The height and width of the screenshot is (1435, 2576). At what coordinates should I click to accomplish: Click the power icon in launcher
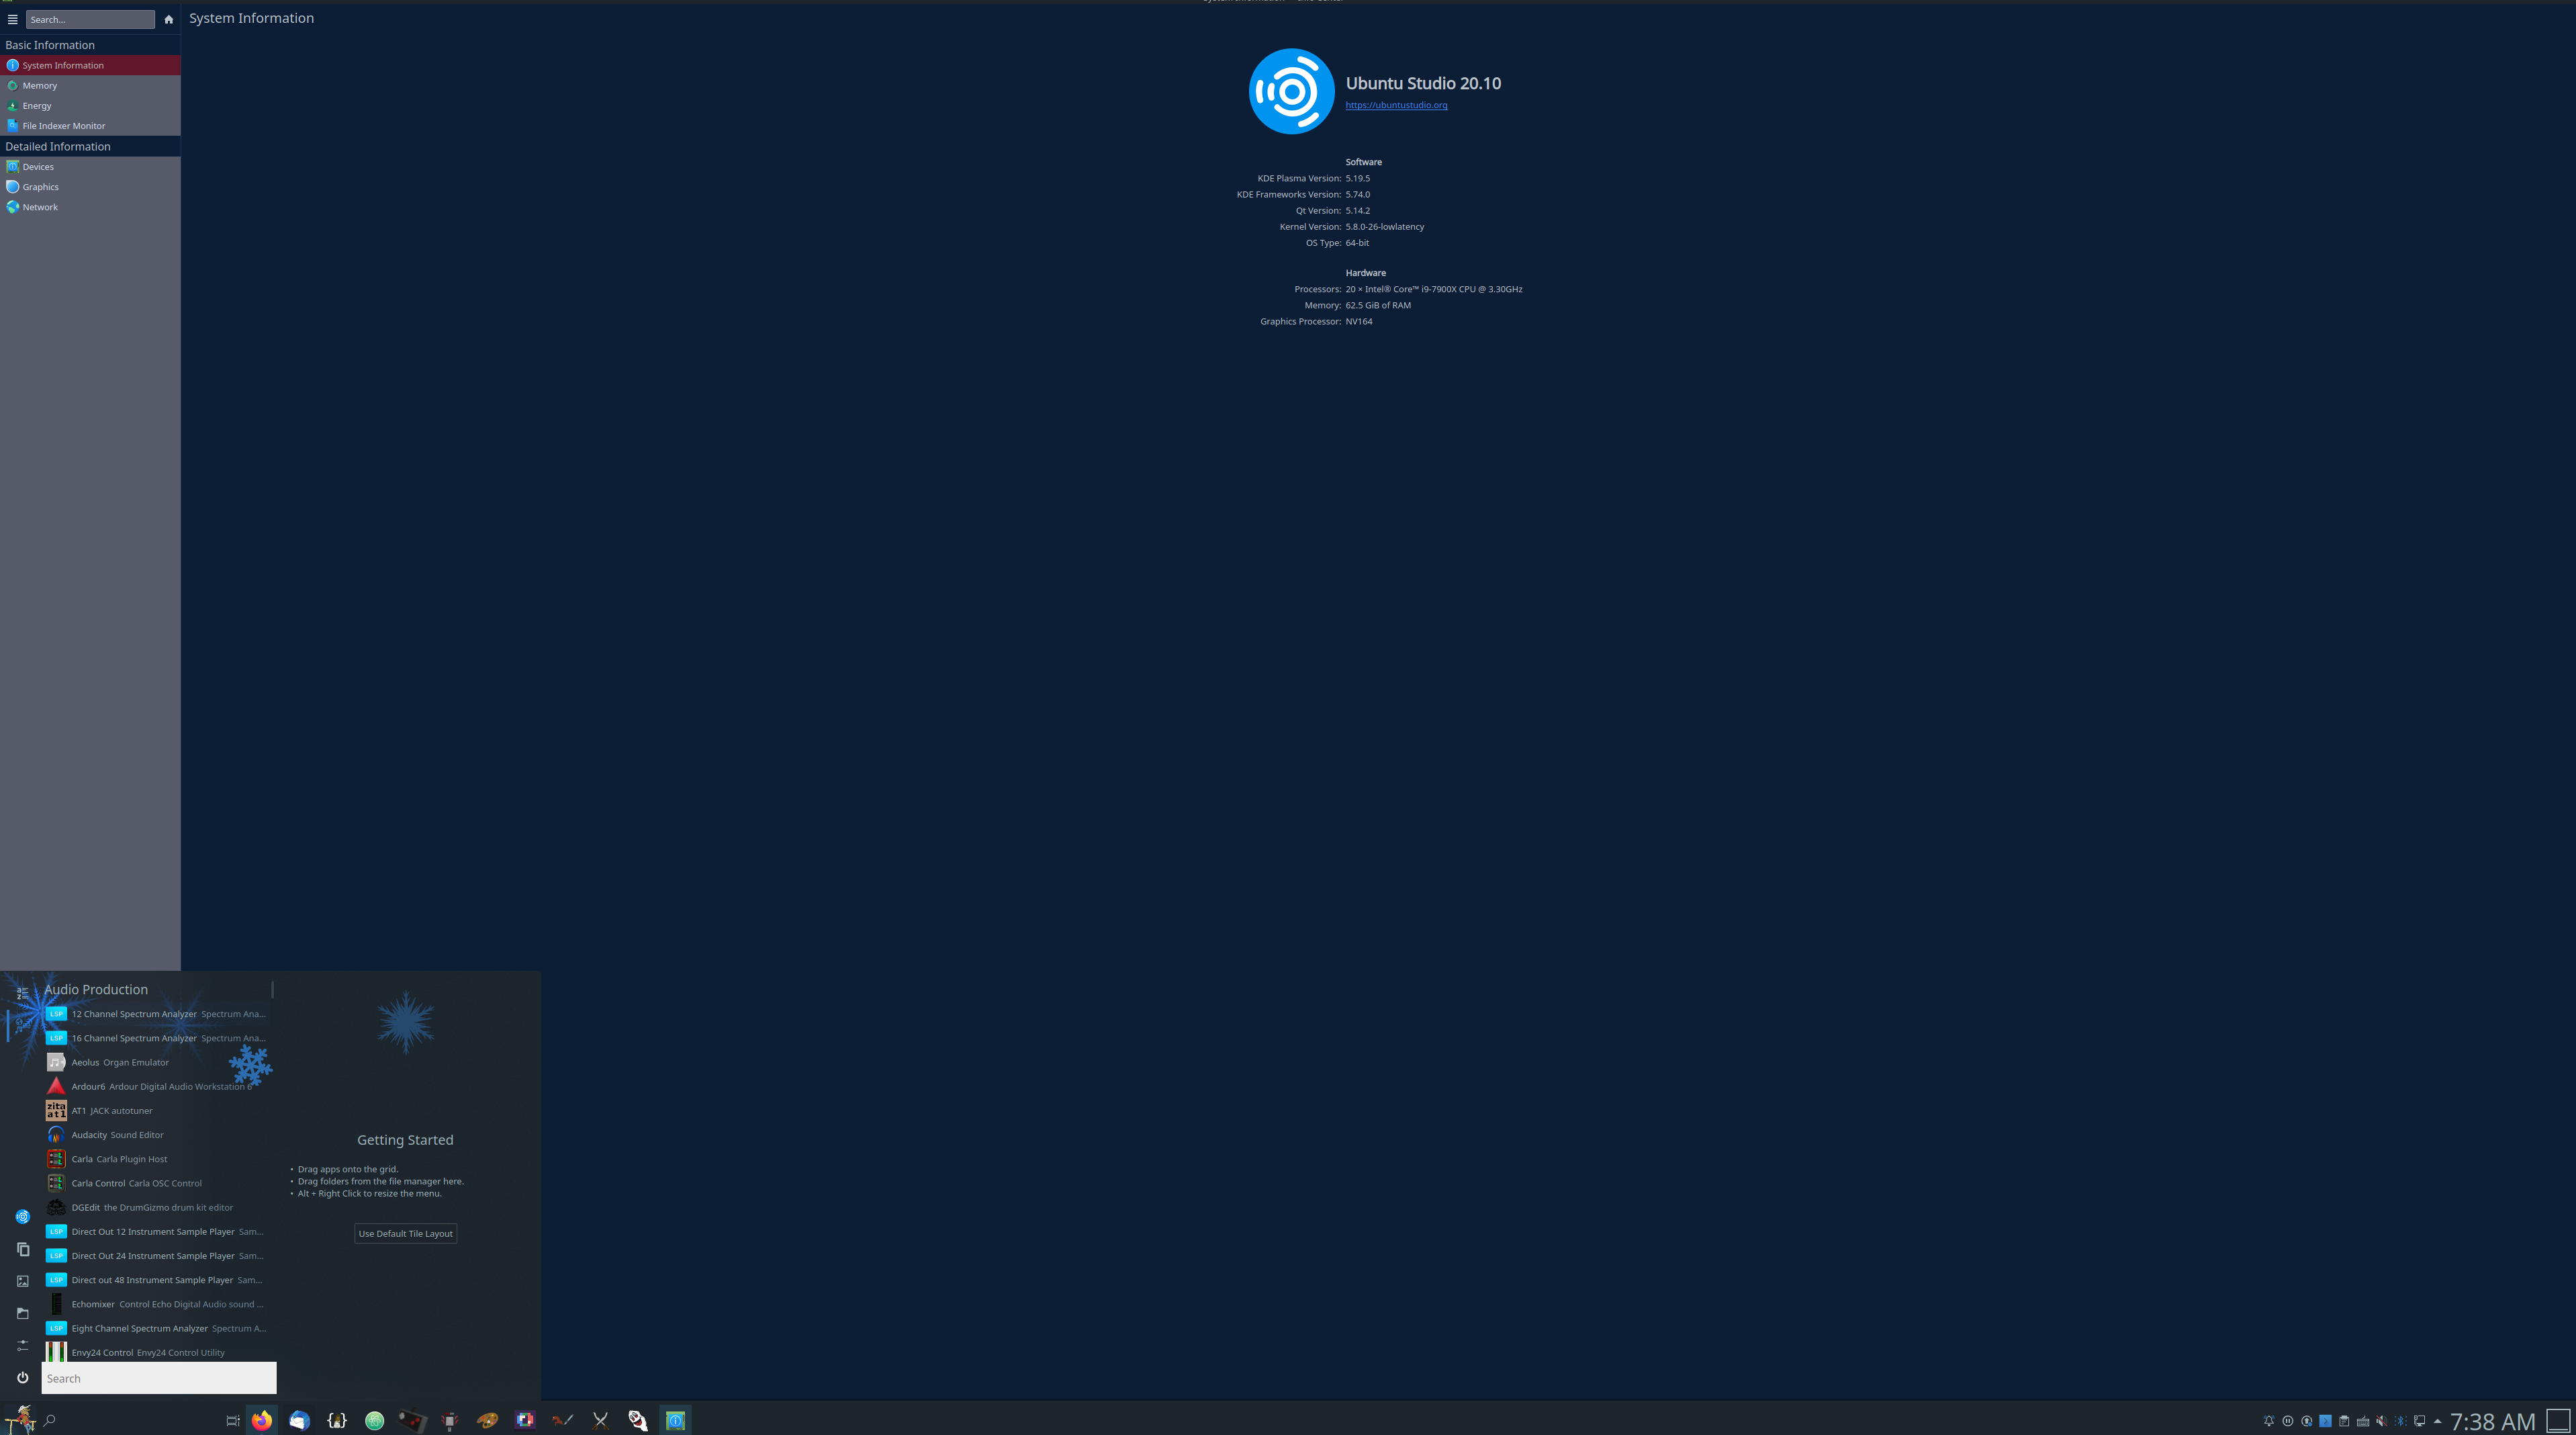(x=22, y=1378)
